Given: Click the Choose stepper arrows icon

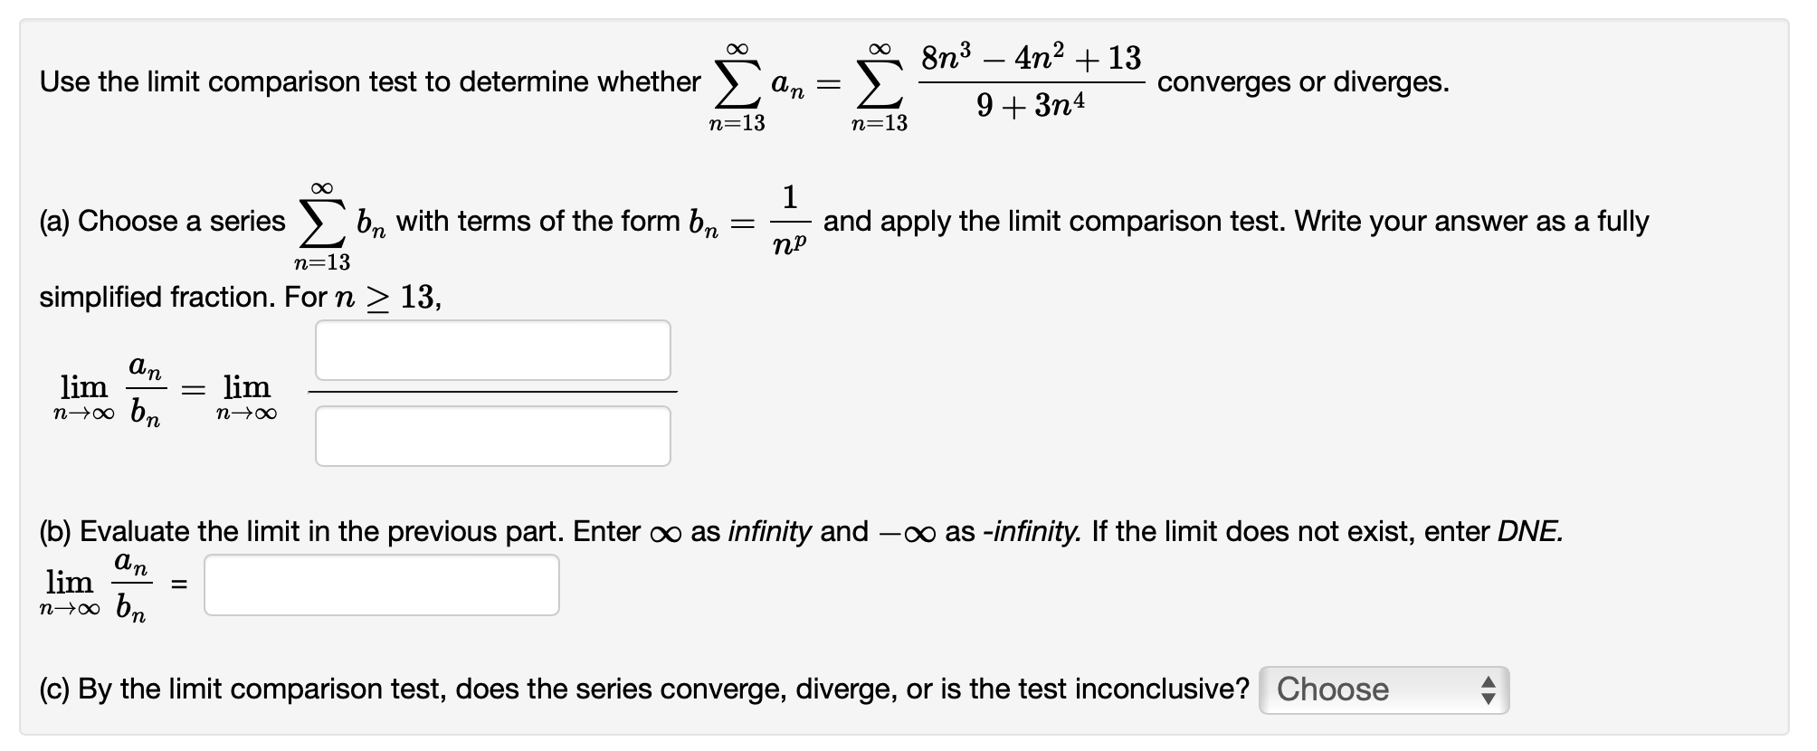Looking at the screenshot, I should 1487,689.
